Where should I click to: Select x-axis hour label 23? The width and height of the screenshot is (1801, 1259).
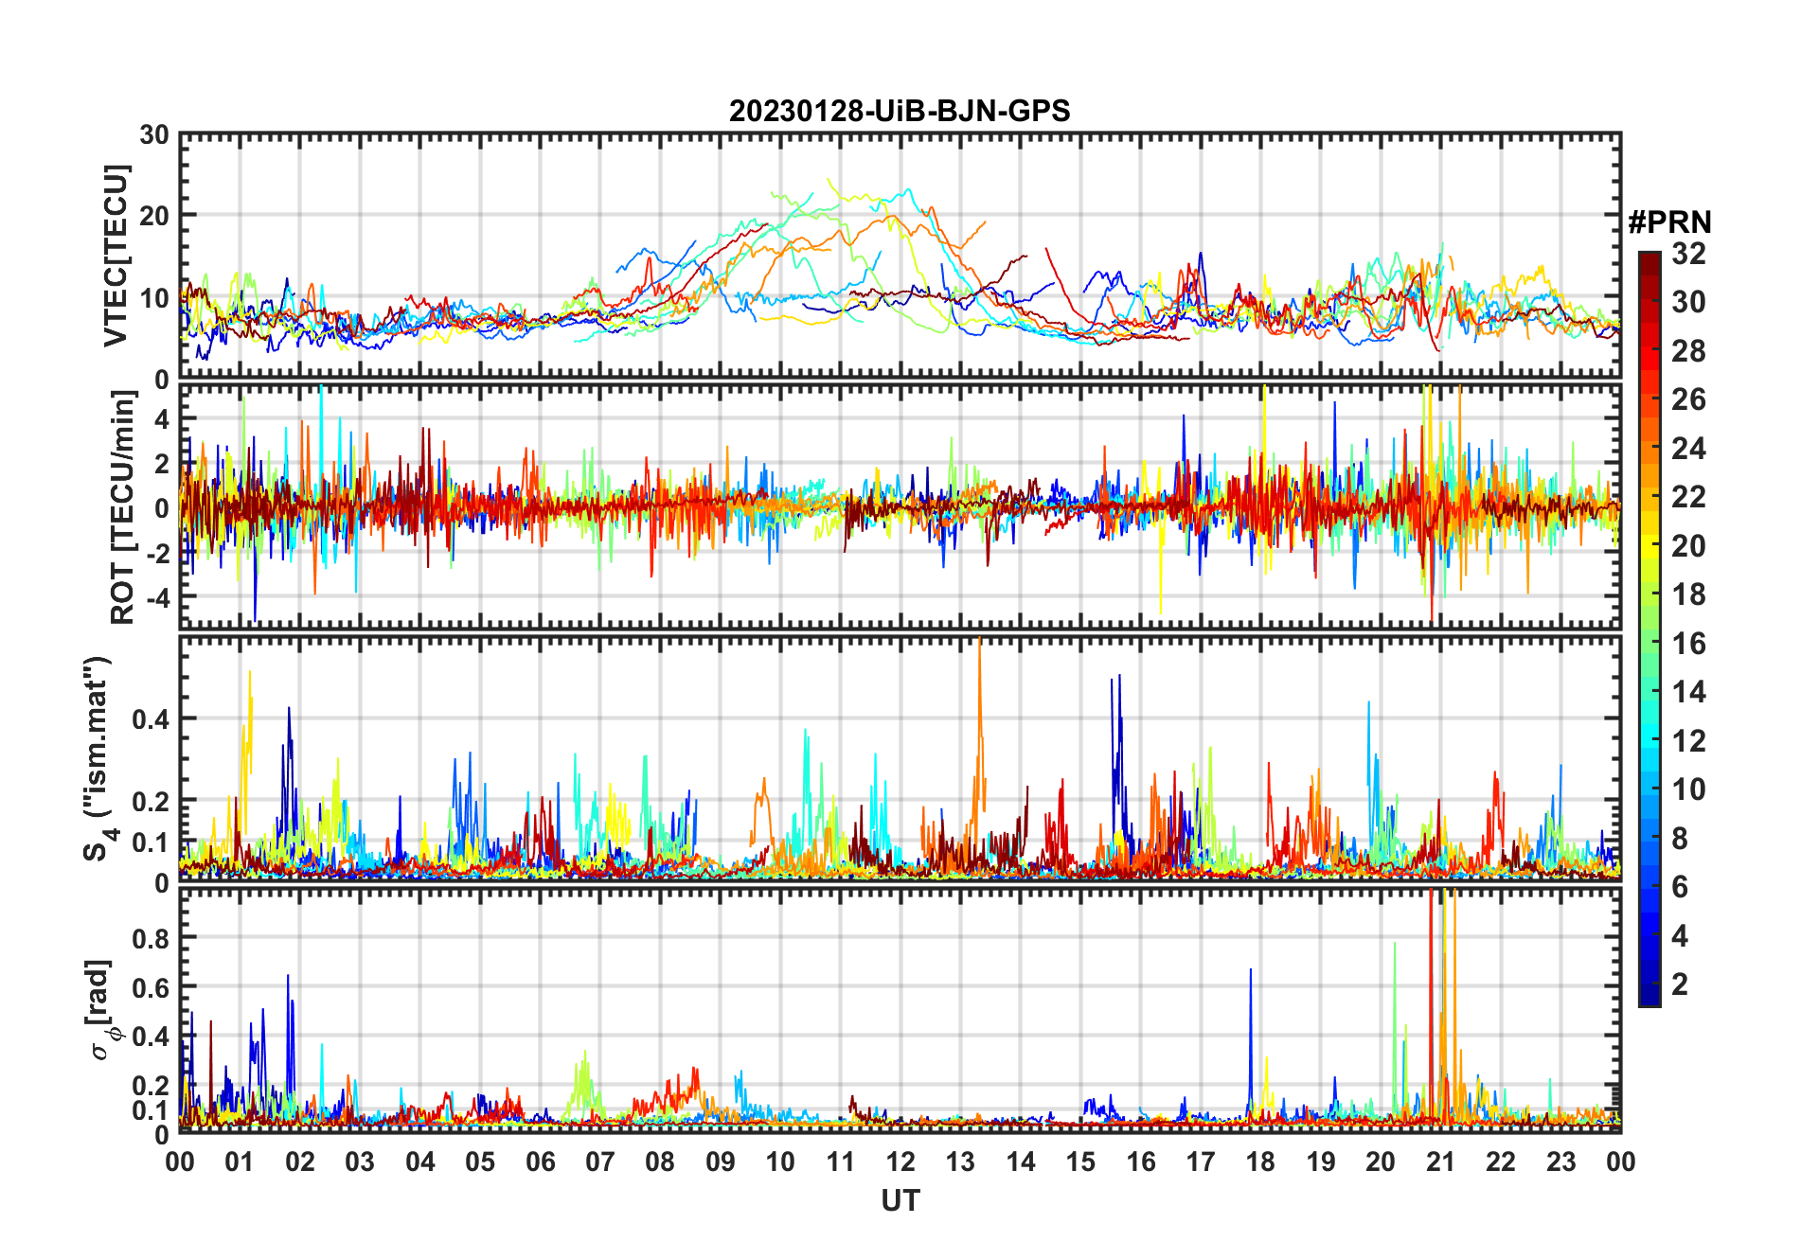point(1560,1162)
